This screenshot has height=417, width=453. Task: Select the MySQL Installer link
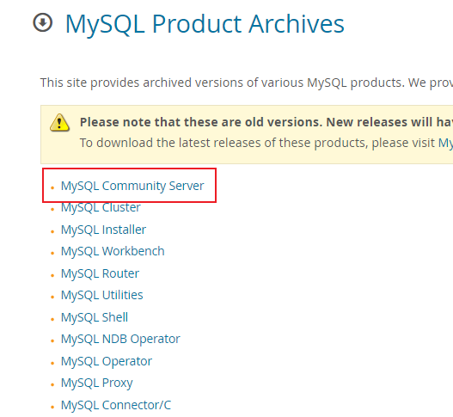[x=103, y=230]
